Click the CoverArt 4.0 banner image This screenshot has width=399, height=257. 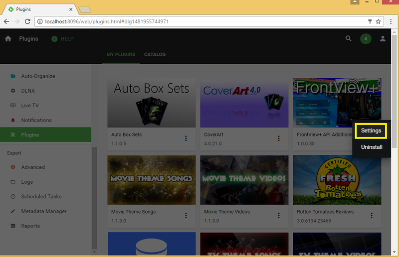click(x=244, y=103)
